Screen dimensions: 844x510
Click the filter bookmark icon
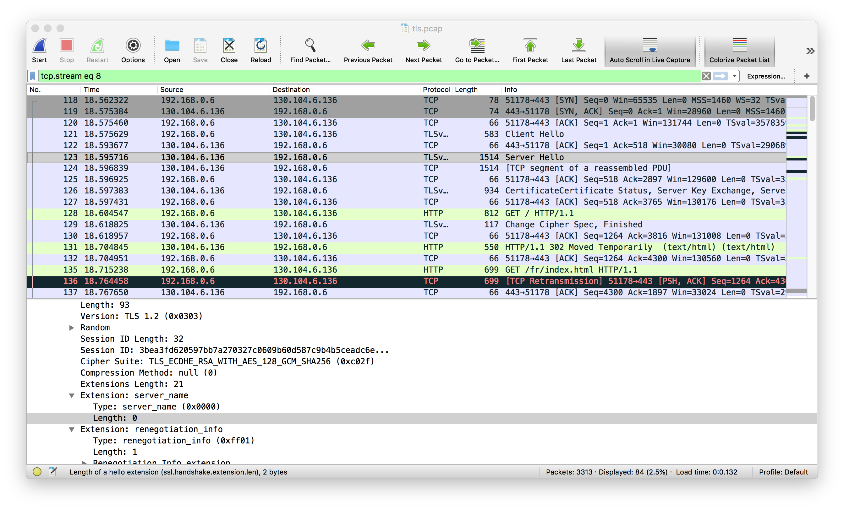pyautogui.click(x=33, y=76)
